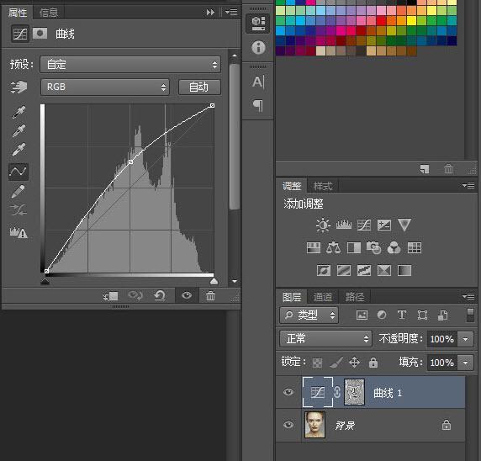Toggle curves layer visibility in Properties panel
481x461 pixels.
pyautogui.click(x=187, y=295)
